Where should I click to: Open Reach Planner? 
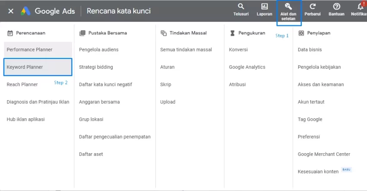point(22,84)
